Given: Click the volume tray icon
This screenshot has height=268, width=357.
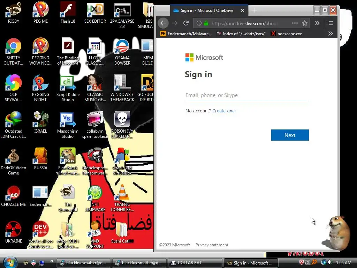Looking at the screenshot, I should (x=330, y=262).
